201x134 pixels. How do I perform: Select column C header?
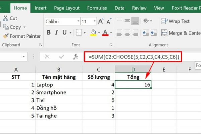[x=99, y=70]
